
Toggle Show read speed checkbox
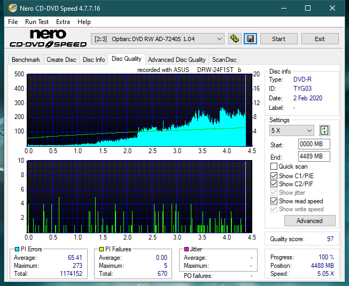[x=274, y=201]
